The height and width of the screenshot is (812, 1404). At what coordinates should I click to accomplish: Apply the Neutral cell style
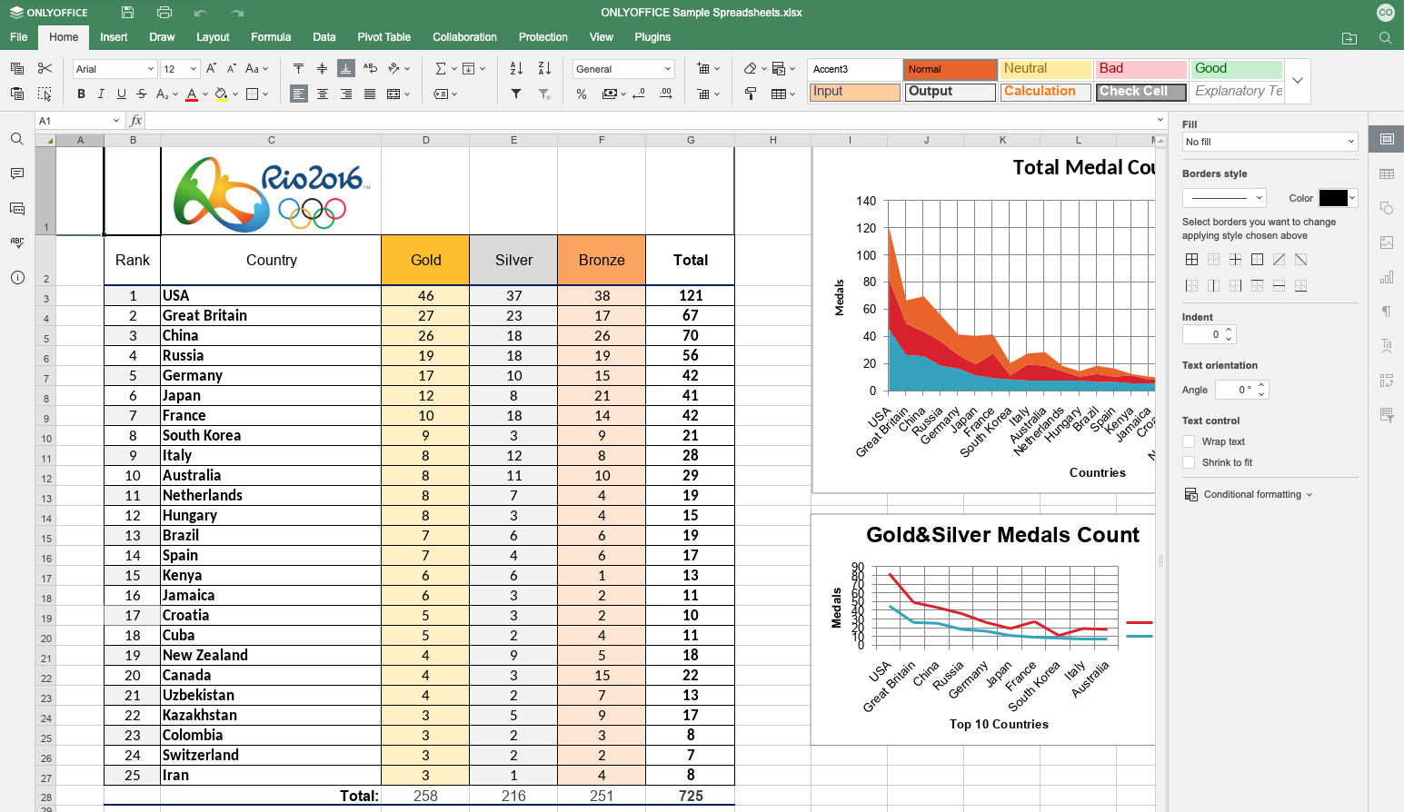(1046, 69)
